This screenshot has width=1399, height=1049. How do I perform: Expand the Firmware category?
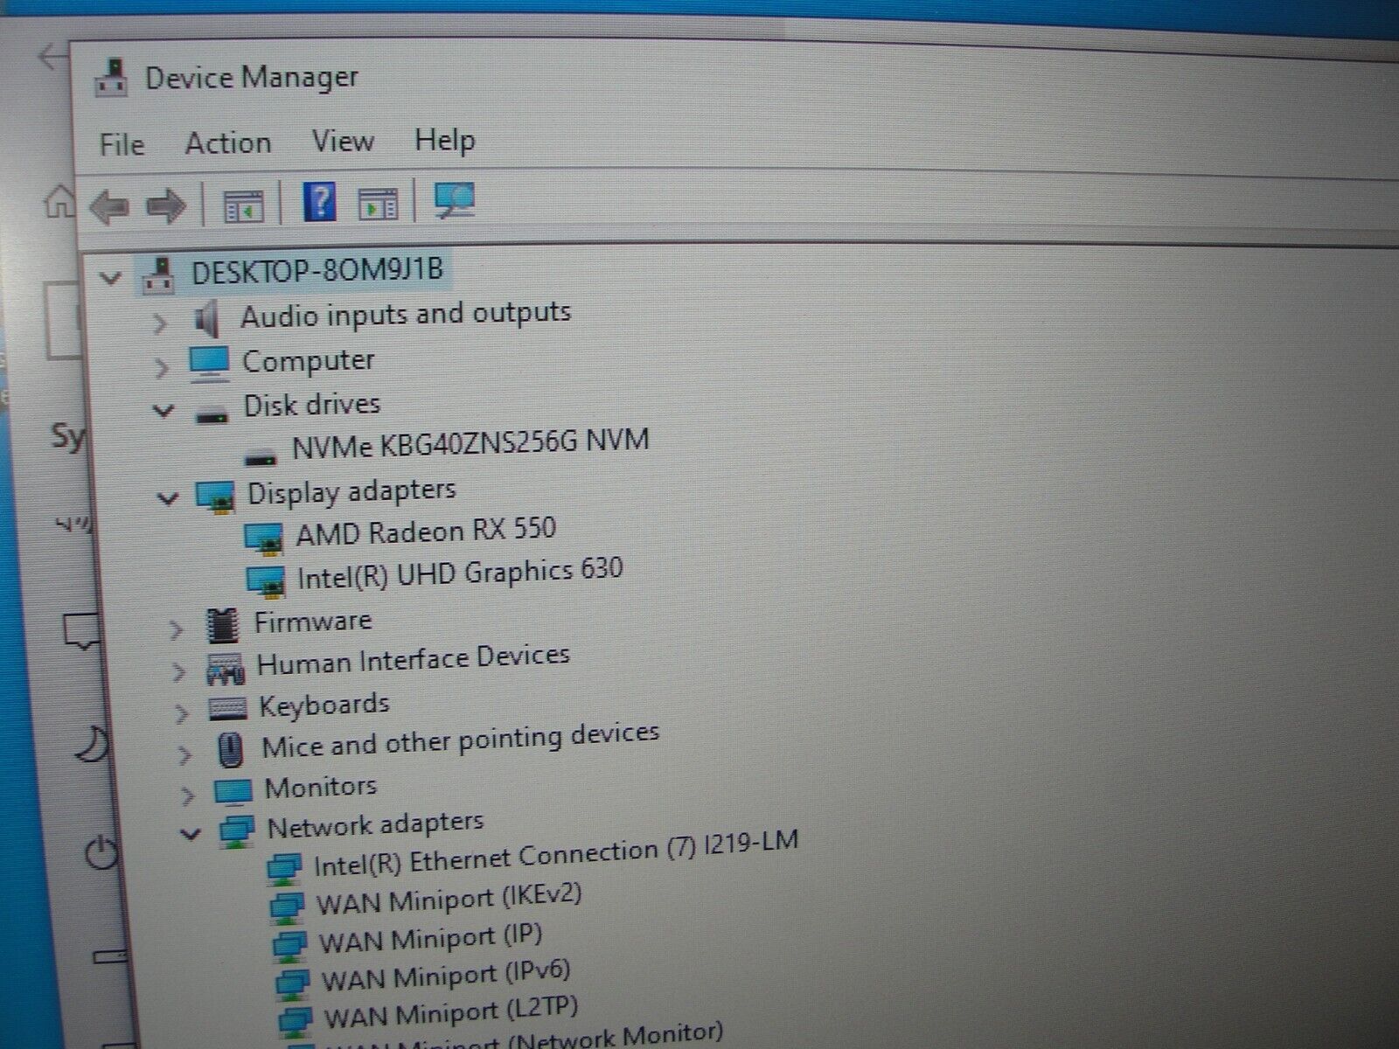click(x=176, y=629)
